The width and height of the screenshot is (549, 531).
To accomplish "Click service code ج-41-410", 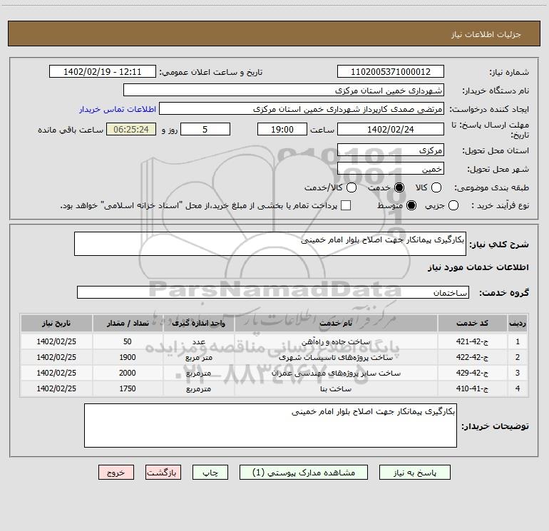I will [472, 388].
